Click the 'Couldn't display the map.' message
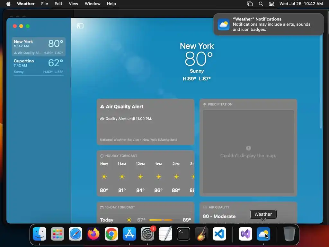The width and height of the screenshot is (329, 247). pos(248,156)
